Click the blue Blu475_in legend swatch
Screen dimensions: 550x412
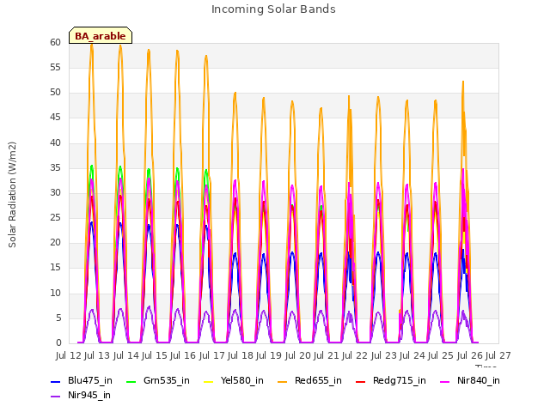point(56,382)
